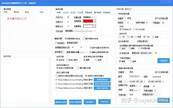Open the 边框颜色 red color picker
The image size is (173, 108).
(89, 21)
